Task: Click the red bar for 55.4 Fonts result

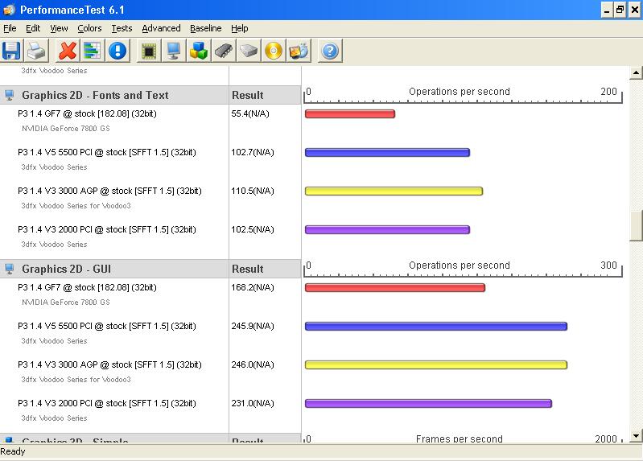Action: [350, 114]
